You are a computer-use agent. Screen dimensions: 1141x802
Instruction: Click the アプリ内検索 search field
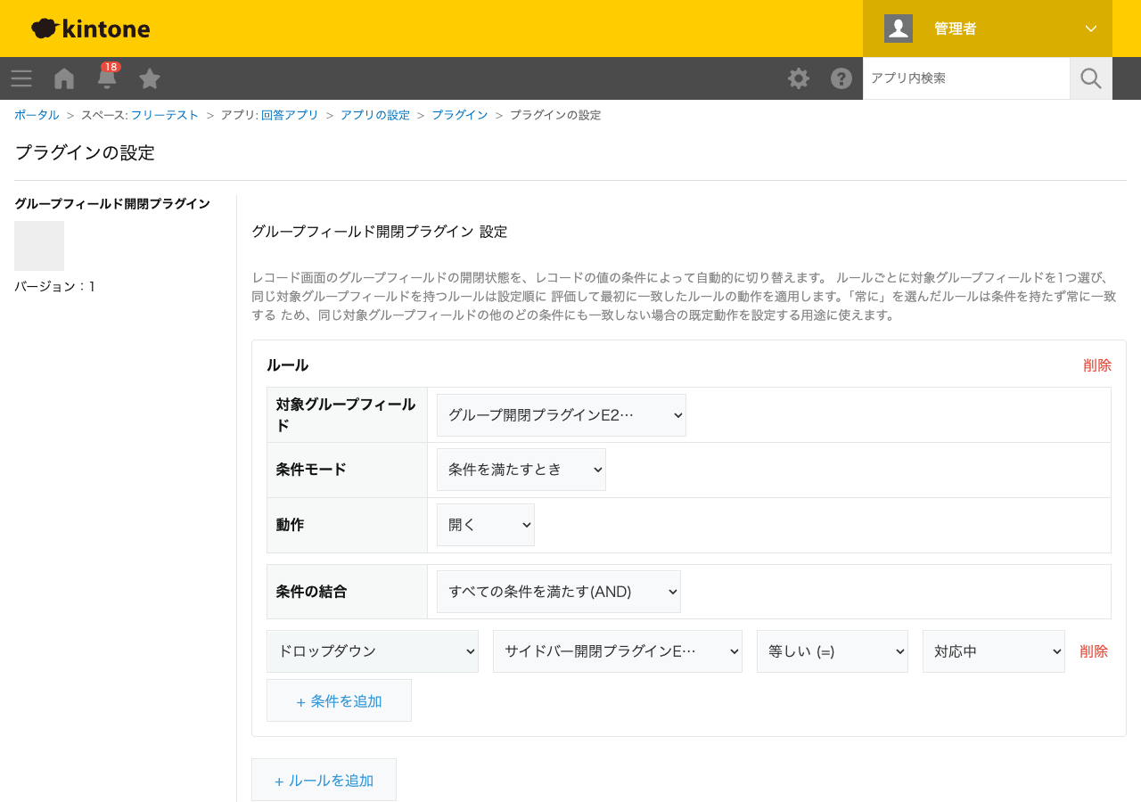[x=966, y=78]
